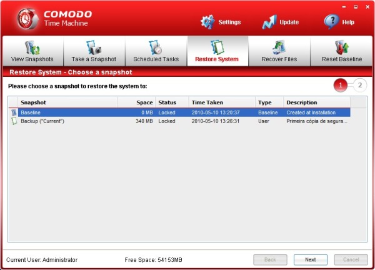
Task: Click the Created at Installation description
Action: [x=311, y=112]
